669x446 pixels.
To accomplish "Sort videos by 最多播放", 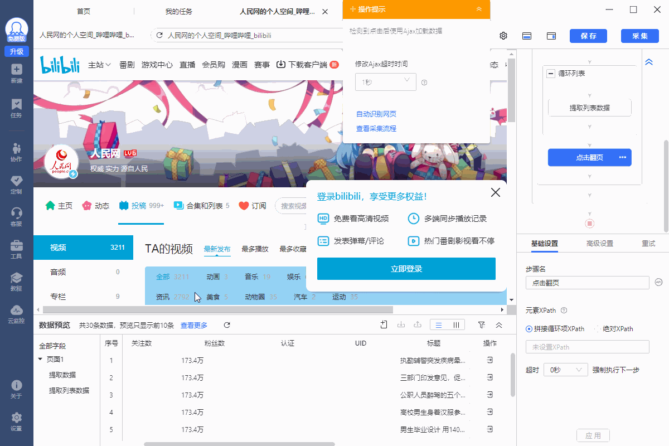I will [255, 249].
